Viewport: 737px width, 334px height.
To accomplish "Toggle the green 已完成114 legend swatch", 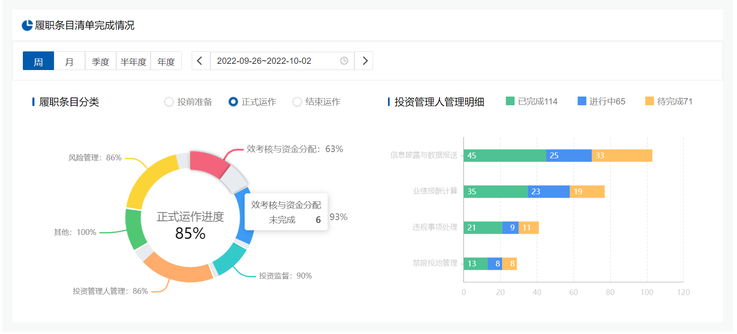I will (510, 101).
